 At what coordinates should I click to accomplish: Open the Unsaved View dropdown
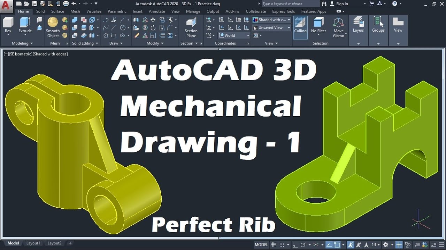click(x=272, y=27)
